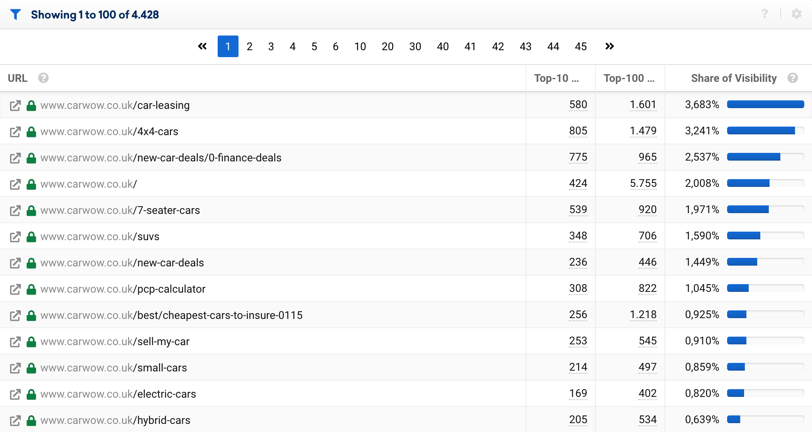Open cheapest-cars-to-insure external link icon
The height and width of the screenshot is (432, 812).
pyautogui.click(x=15, y=315)
